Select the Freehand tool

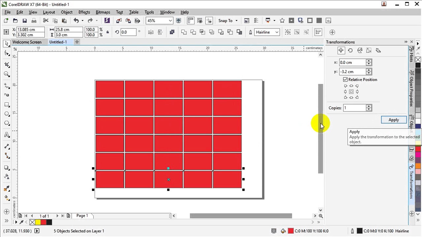[7, 86]
